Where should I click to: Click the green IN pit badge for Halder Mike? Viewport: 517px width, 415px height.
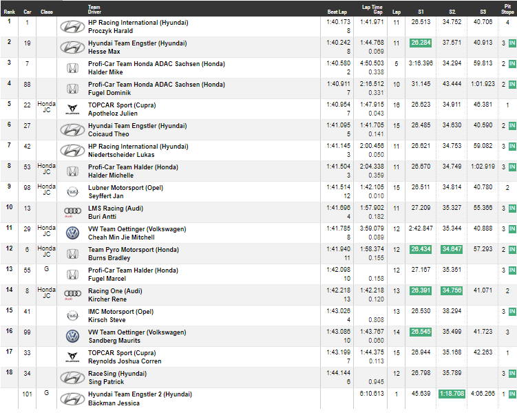click(512, 64)
